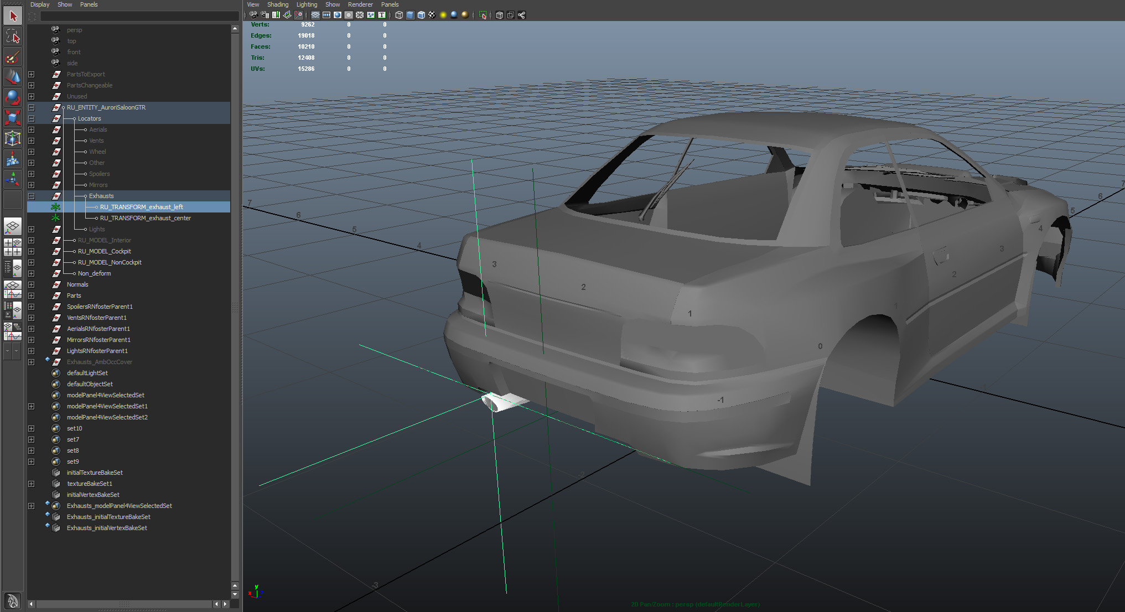Click the outliner horizontal scrollbar
Screen dimensions: 1125x612
(124, 604)
